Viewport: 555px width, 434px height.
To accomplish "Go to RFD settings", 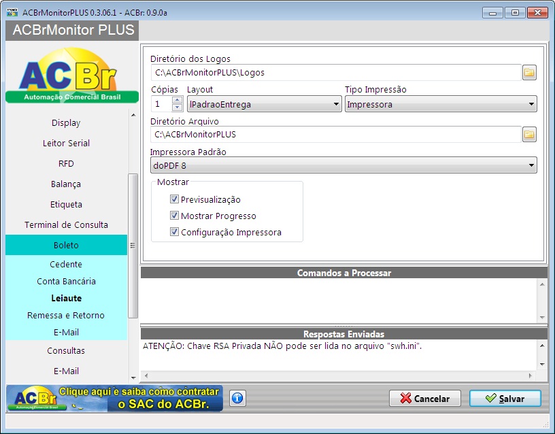I will pos(66,163).
